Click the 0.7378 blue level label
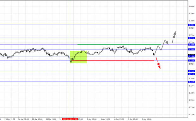Viewport: 196px width, 121px height. click(192, 82)
